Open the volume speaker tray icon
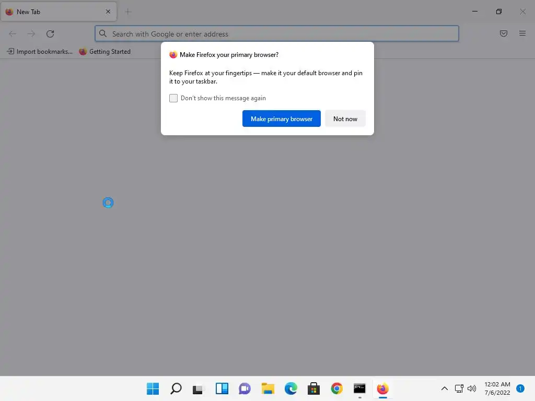This screenshot has width=535, height=401. click(472, 388)
